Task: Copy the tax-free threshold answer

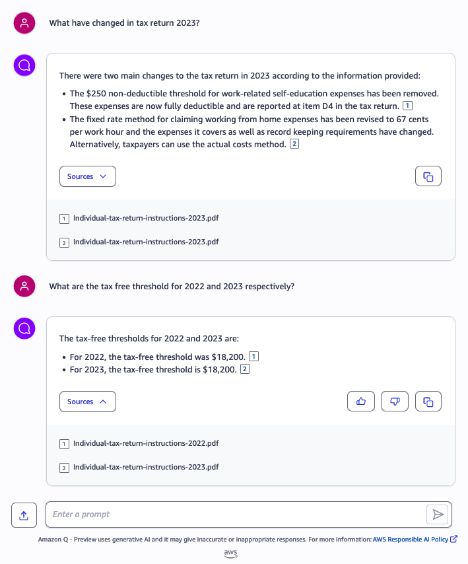Action: [428, 402]
